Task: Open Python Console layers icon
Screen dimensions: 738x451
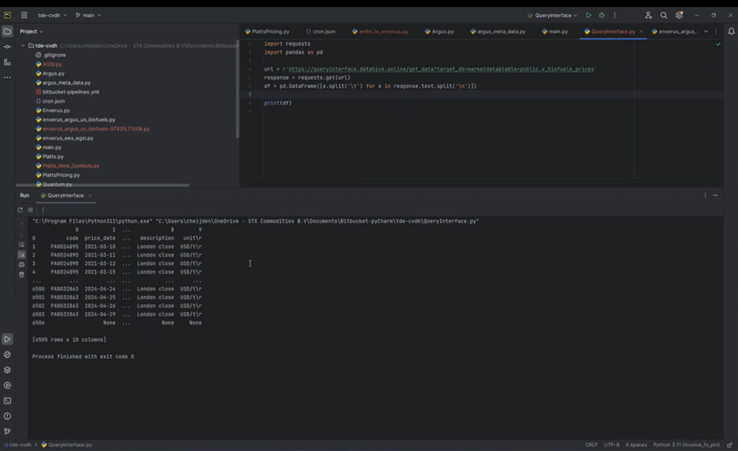Action: [x=7, y=370]
